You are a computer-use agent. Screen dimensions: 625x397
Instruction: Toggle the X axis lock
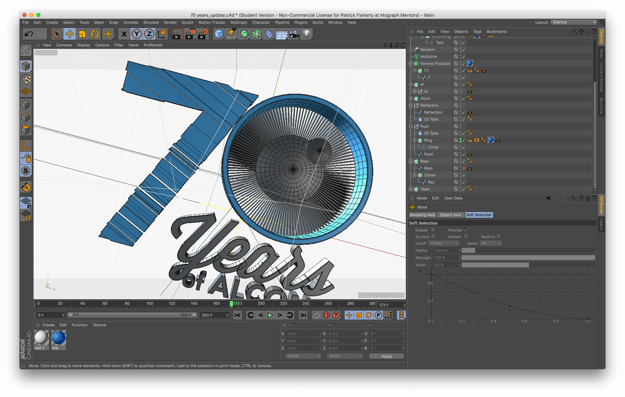click(124, 34)
